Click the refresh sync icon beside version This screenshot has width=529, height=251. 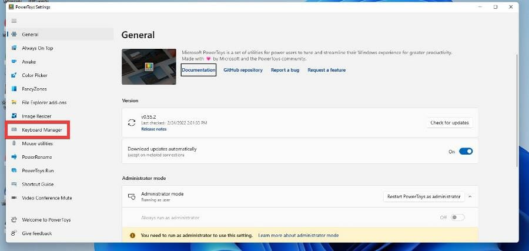132,123
